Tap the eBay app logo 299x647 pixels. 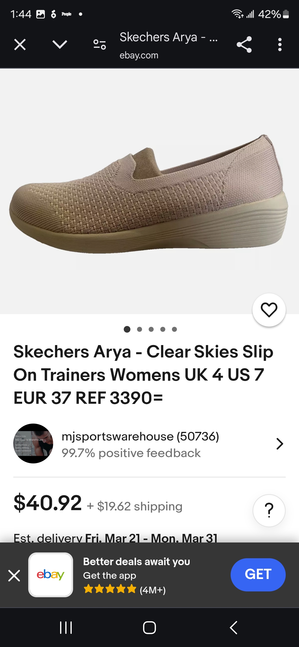(x=51, y=575)
